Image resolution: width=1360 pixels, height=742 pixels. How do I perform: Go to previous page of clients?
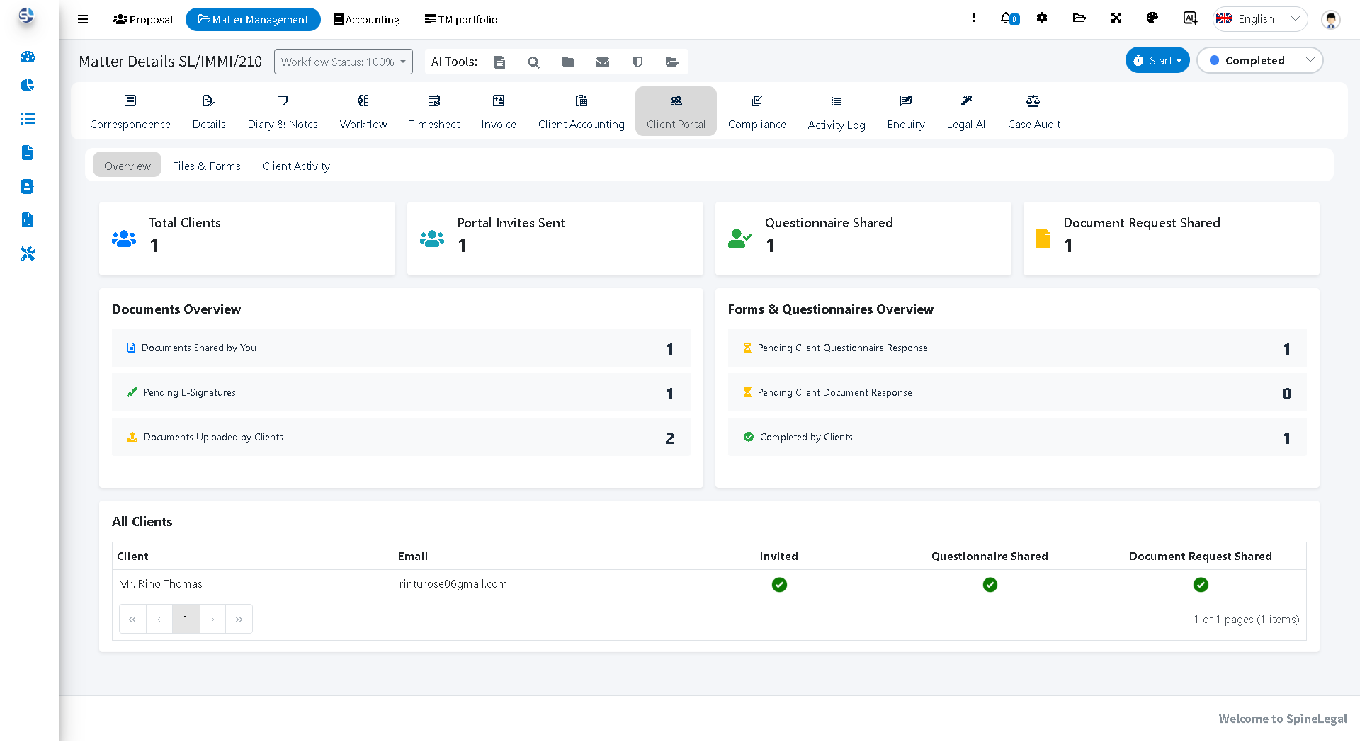click(159, 620)
